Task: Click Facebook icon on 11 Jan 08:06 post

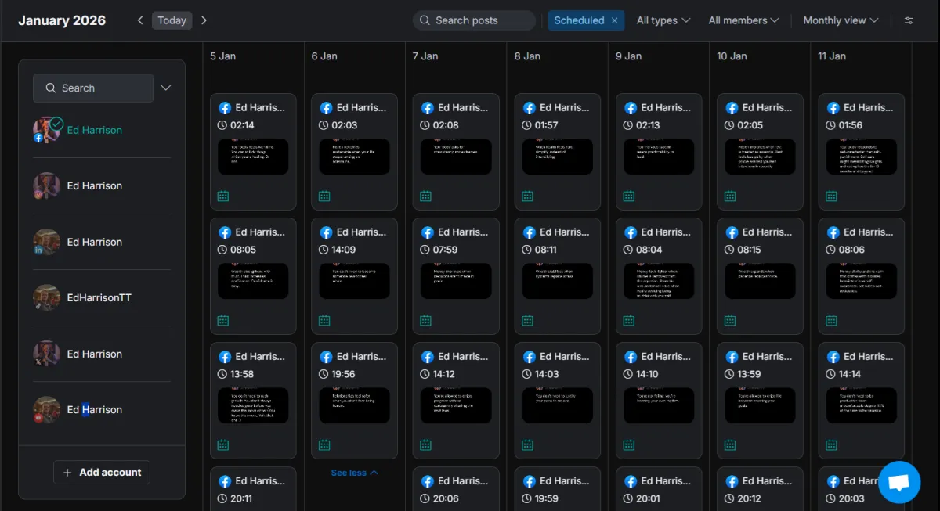Action: click(833, 232)
